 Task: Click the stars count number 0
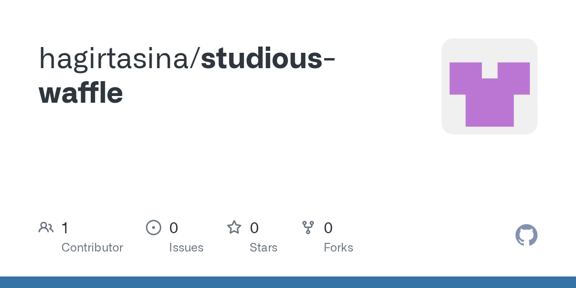click(254, 228)
